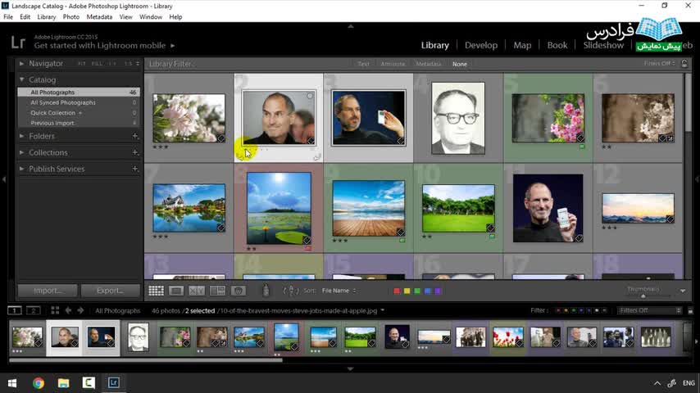
Task: Switch to the Develop module
Action: pyautogui.click(x=481, y=45)
